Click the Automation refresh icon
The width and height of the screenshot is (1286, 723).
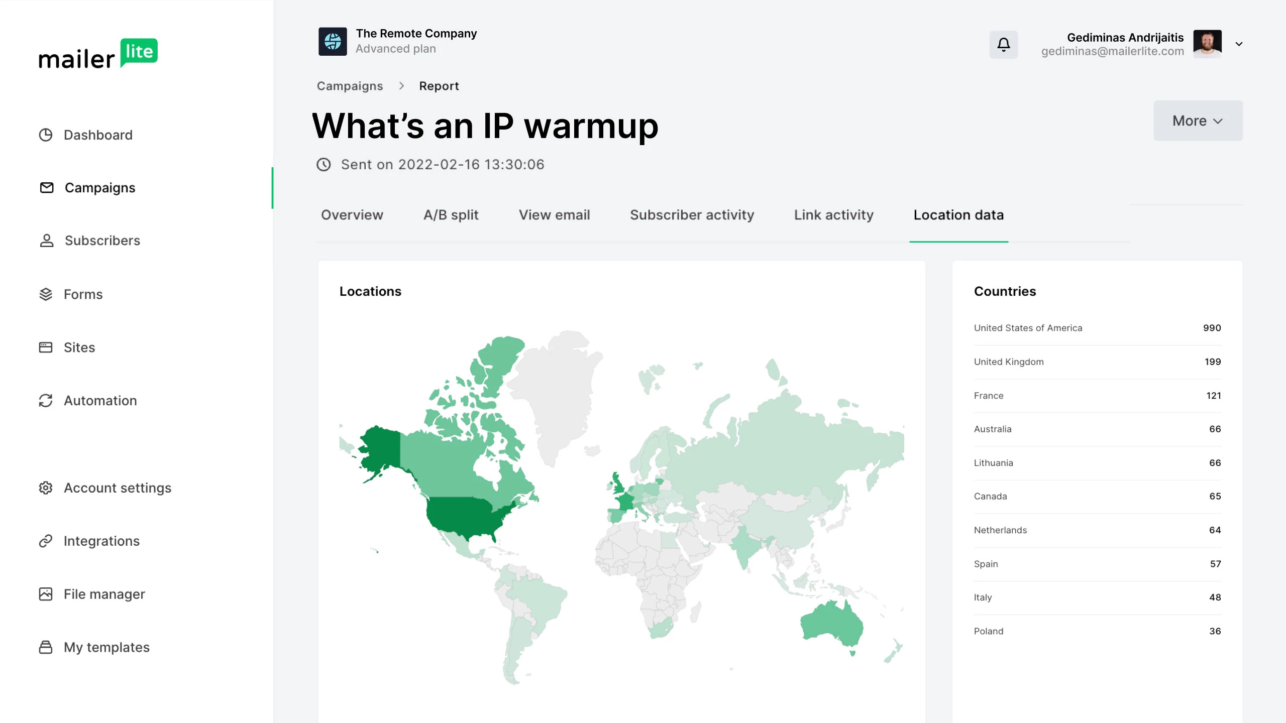click(x=46, y=401)
